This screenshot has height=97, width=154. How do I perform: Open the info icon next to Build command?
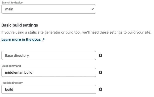tap(101, 72)
